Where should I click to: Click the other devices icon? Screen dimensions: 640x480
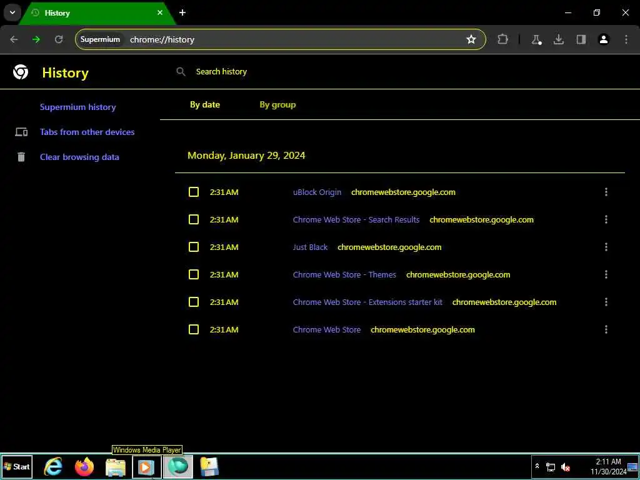click(21, 132)
